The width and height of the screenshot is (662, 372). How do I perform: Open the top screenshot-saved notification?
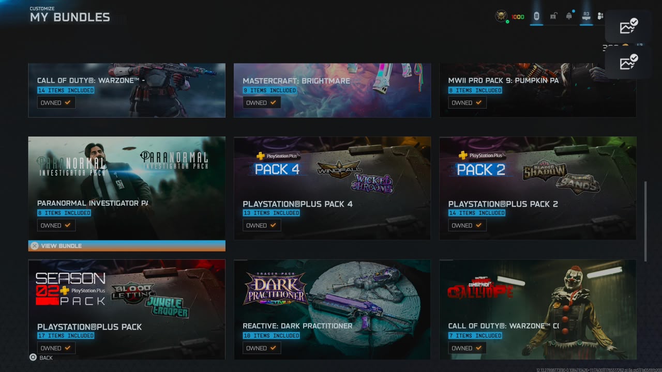[628, 26]
